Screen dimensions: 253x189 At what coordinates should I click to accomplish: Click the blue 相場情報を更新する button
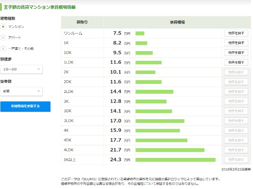click(25, 106)
